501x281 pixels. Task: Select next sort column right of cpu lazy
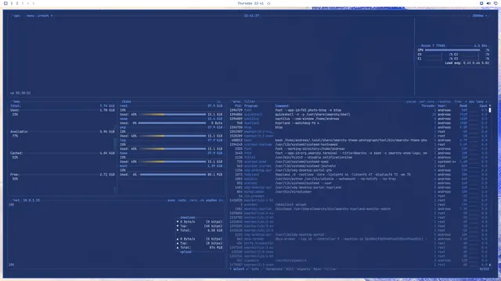486,101
